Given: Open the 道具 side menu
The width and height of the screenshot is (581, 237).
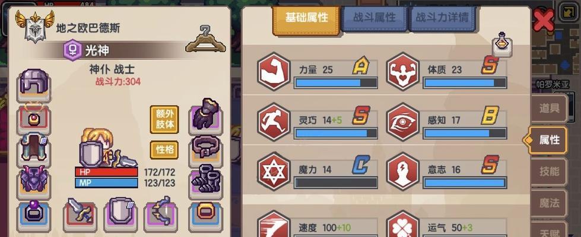Looking at the screenshot, I should click(549, 108).
